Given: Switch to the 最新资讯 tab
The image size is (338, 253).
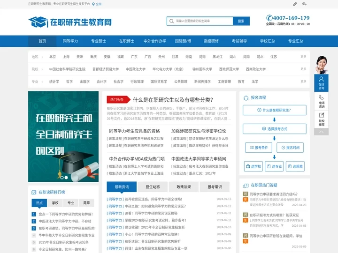Looking at the screenshot, I should tap(122, 187).
